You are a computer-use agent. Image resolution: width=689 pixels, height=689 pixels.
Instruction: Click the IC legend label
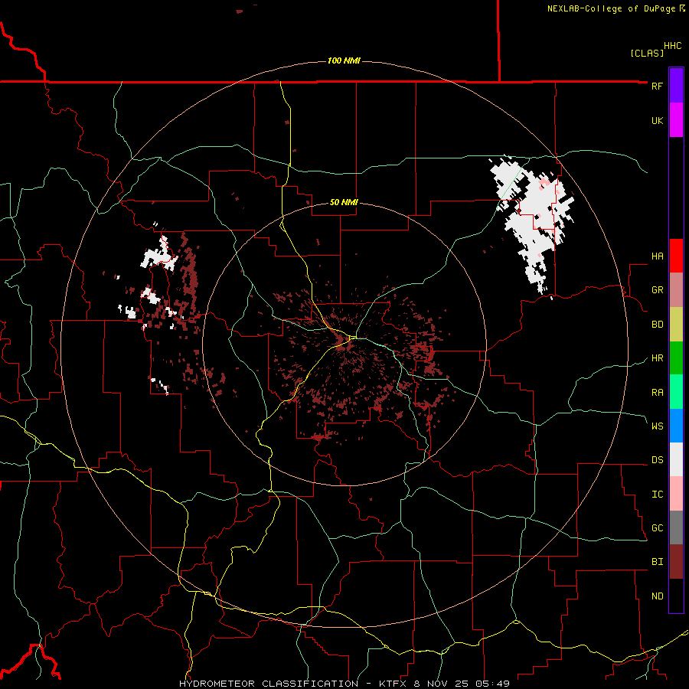click(657, 494)
